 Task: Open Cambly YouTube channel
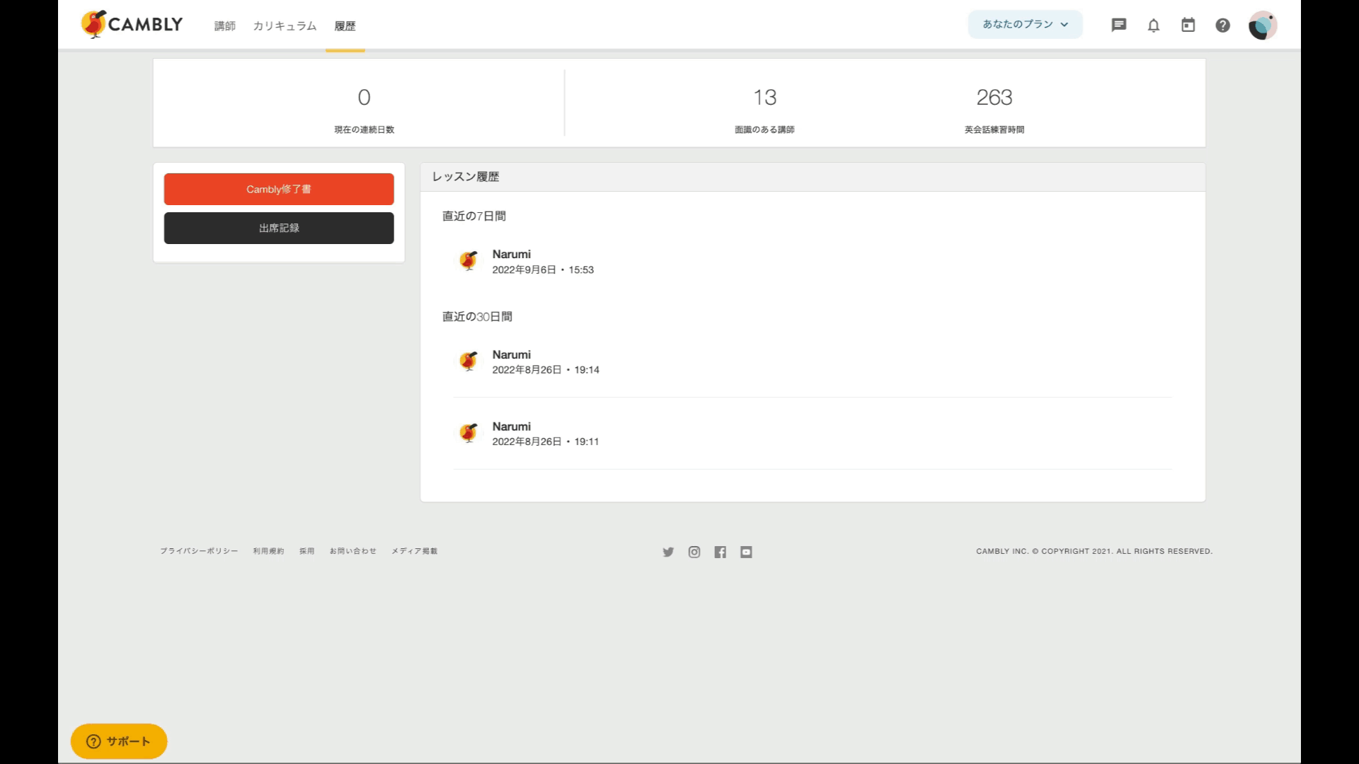(746, 552)
